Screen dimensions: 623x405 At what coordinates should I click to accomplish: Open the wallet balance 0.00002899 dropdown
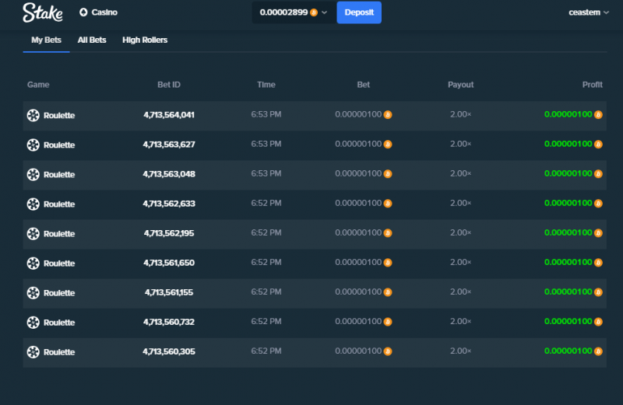click(294, 12)
